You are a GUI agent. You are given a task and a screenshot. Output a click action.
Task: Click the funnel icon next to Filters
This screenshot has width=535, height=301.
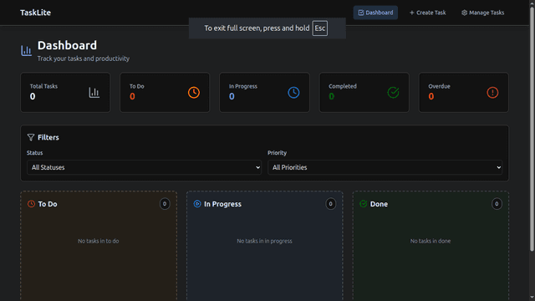pos(31,137)
